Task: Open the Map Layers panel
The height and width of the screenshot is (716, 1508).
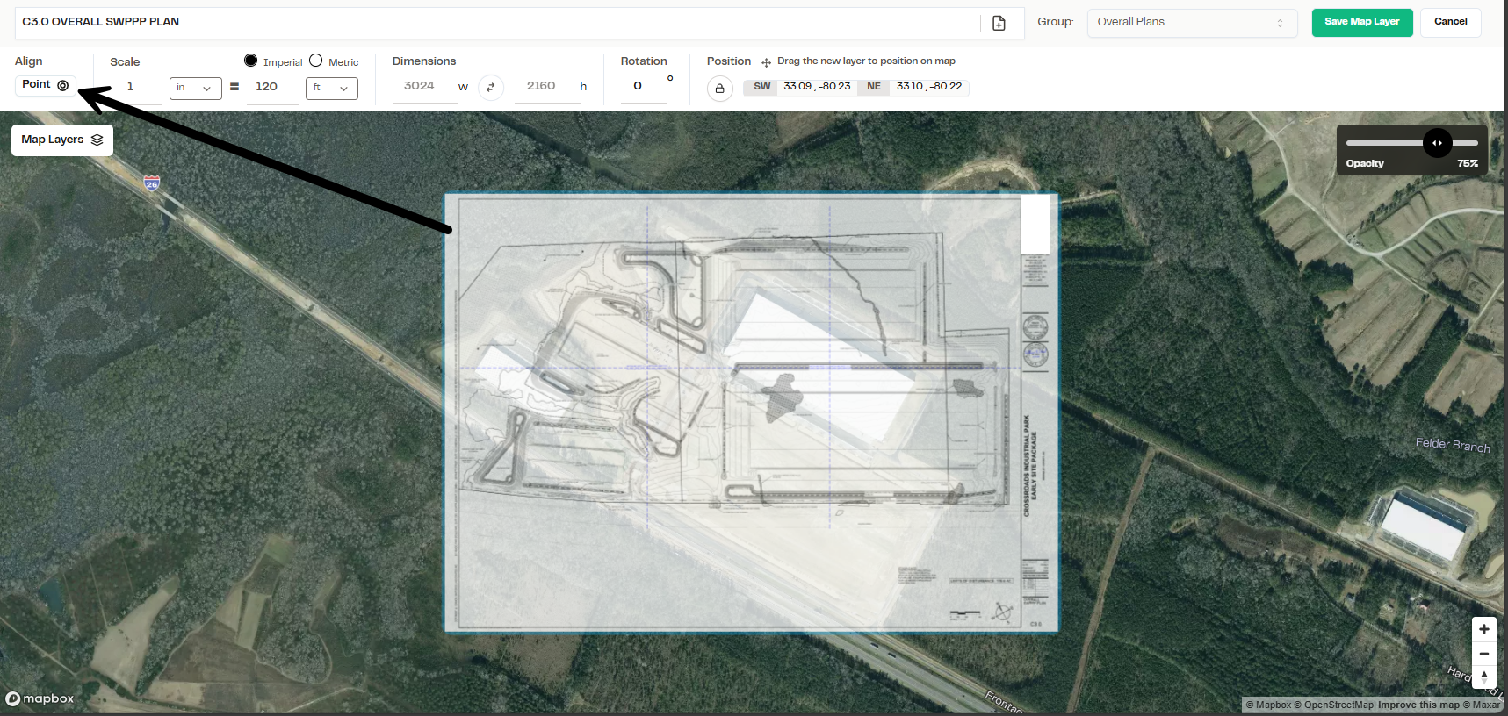Action: click(x=61, y=140)
